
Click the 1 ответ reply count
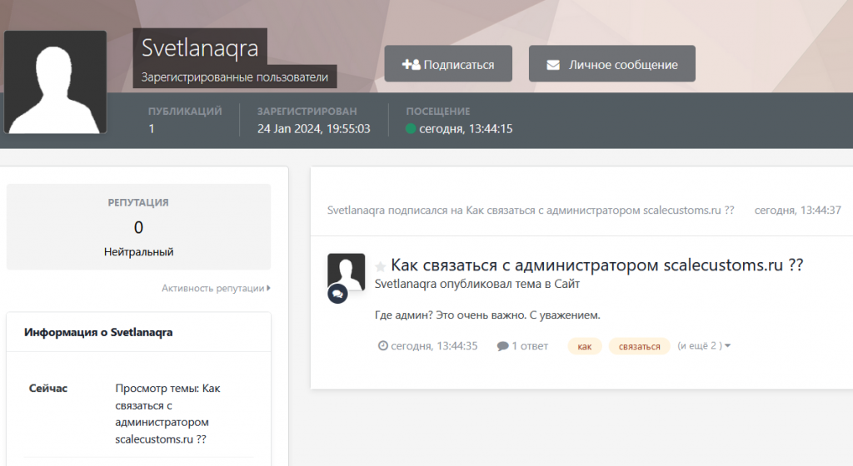(529, 346)
